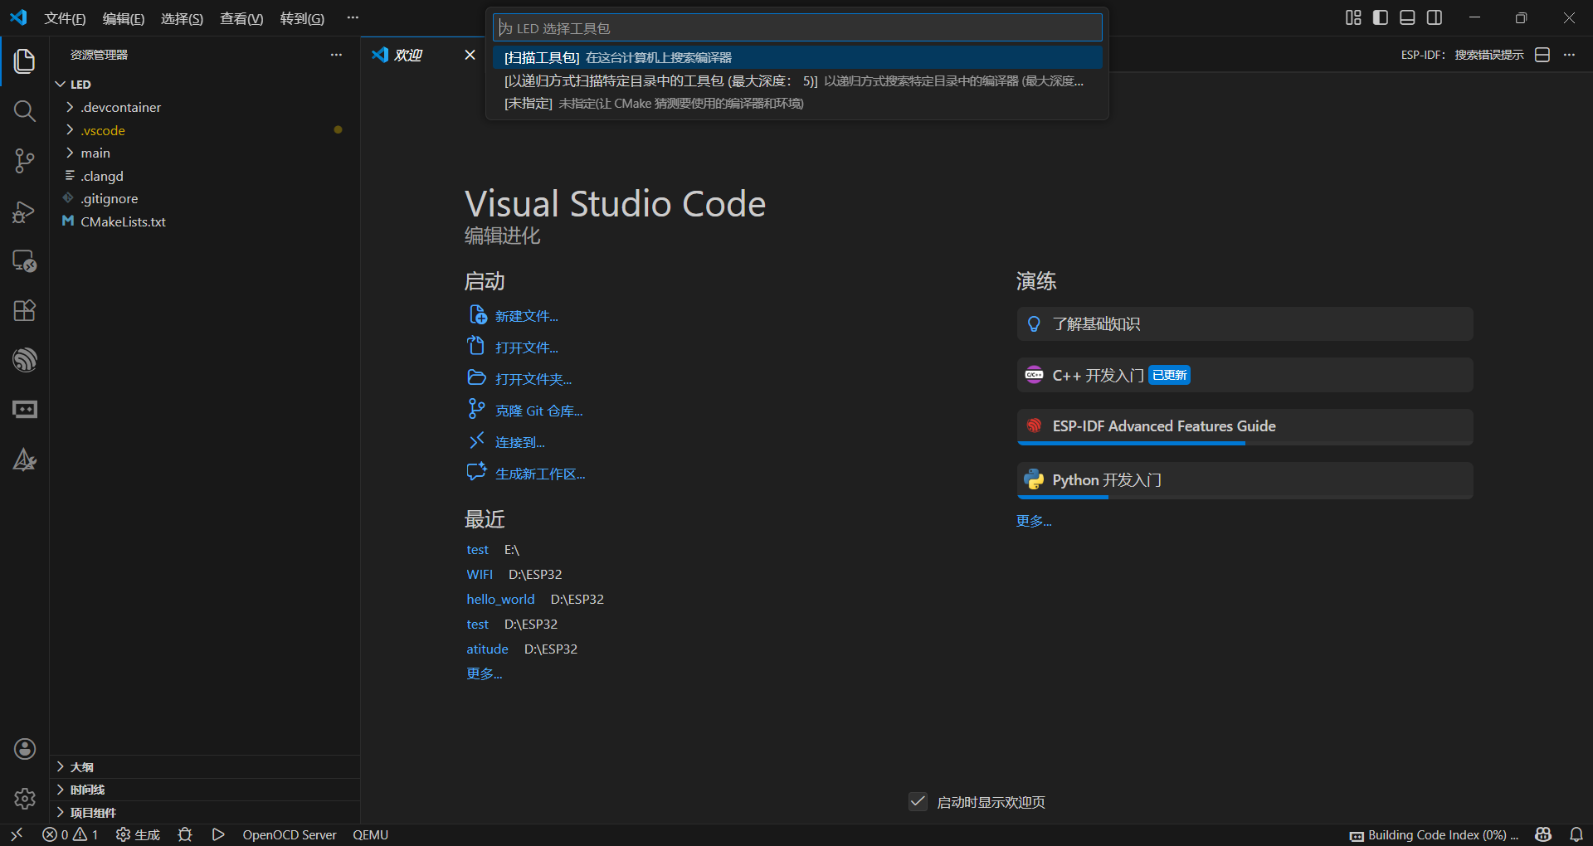Open the 编辑(E) menu
1593x846 pixels.
coord(124,18)
